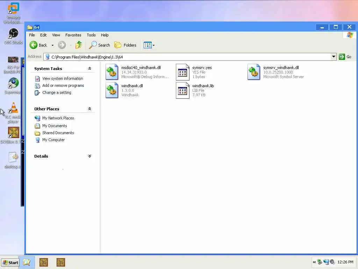The image size is (358, 269).
Task: Click the windhawk.lib file name
Action: pyautogui.click(x=203, y=86)
